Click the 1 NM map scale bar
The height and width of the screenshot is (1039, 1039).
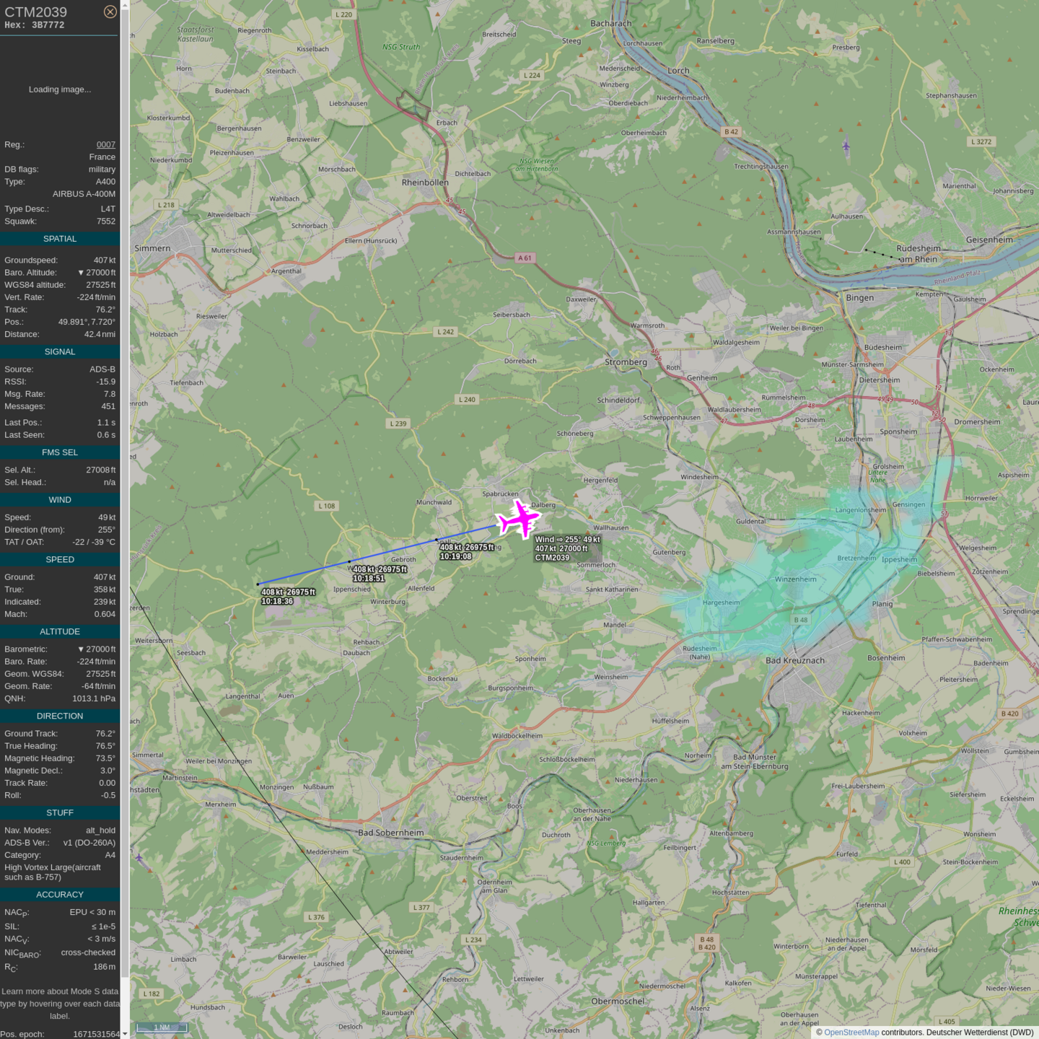[x=162, y=1027]
